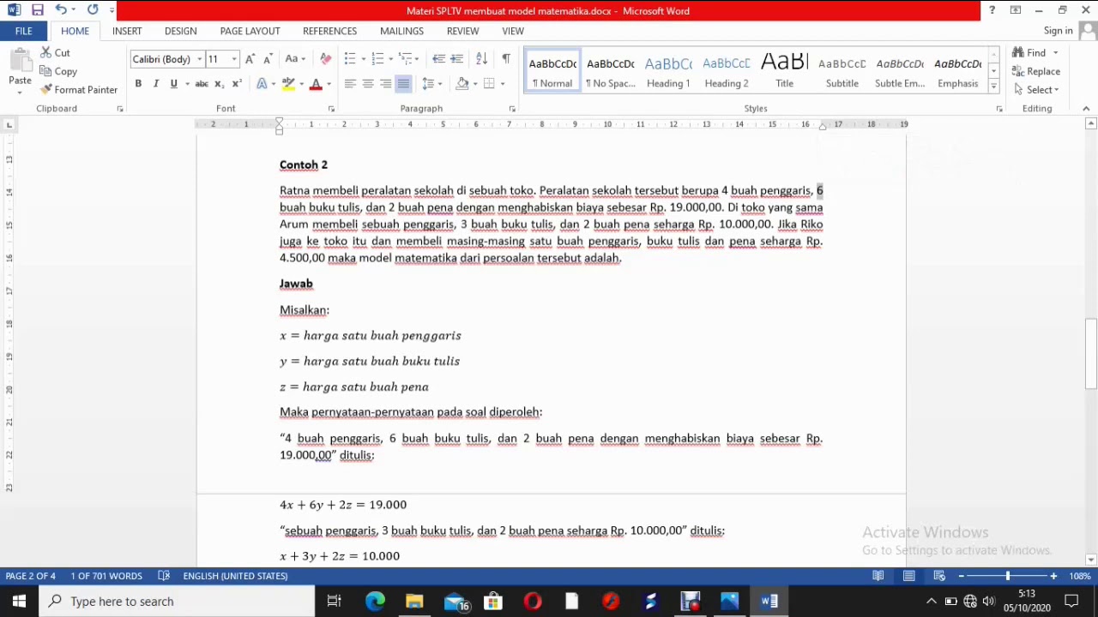Click the zoom in plus button
The height and width of the screenshot is (617, 1098).
pyautogui.click(x=1053, y=576)
